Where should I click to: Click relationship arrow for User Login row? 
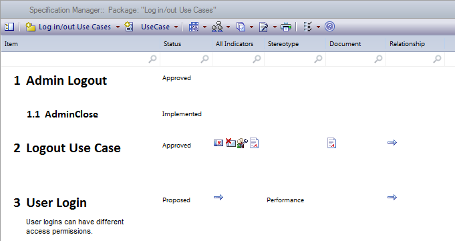pyautogui.click(x=392, y=197)
